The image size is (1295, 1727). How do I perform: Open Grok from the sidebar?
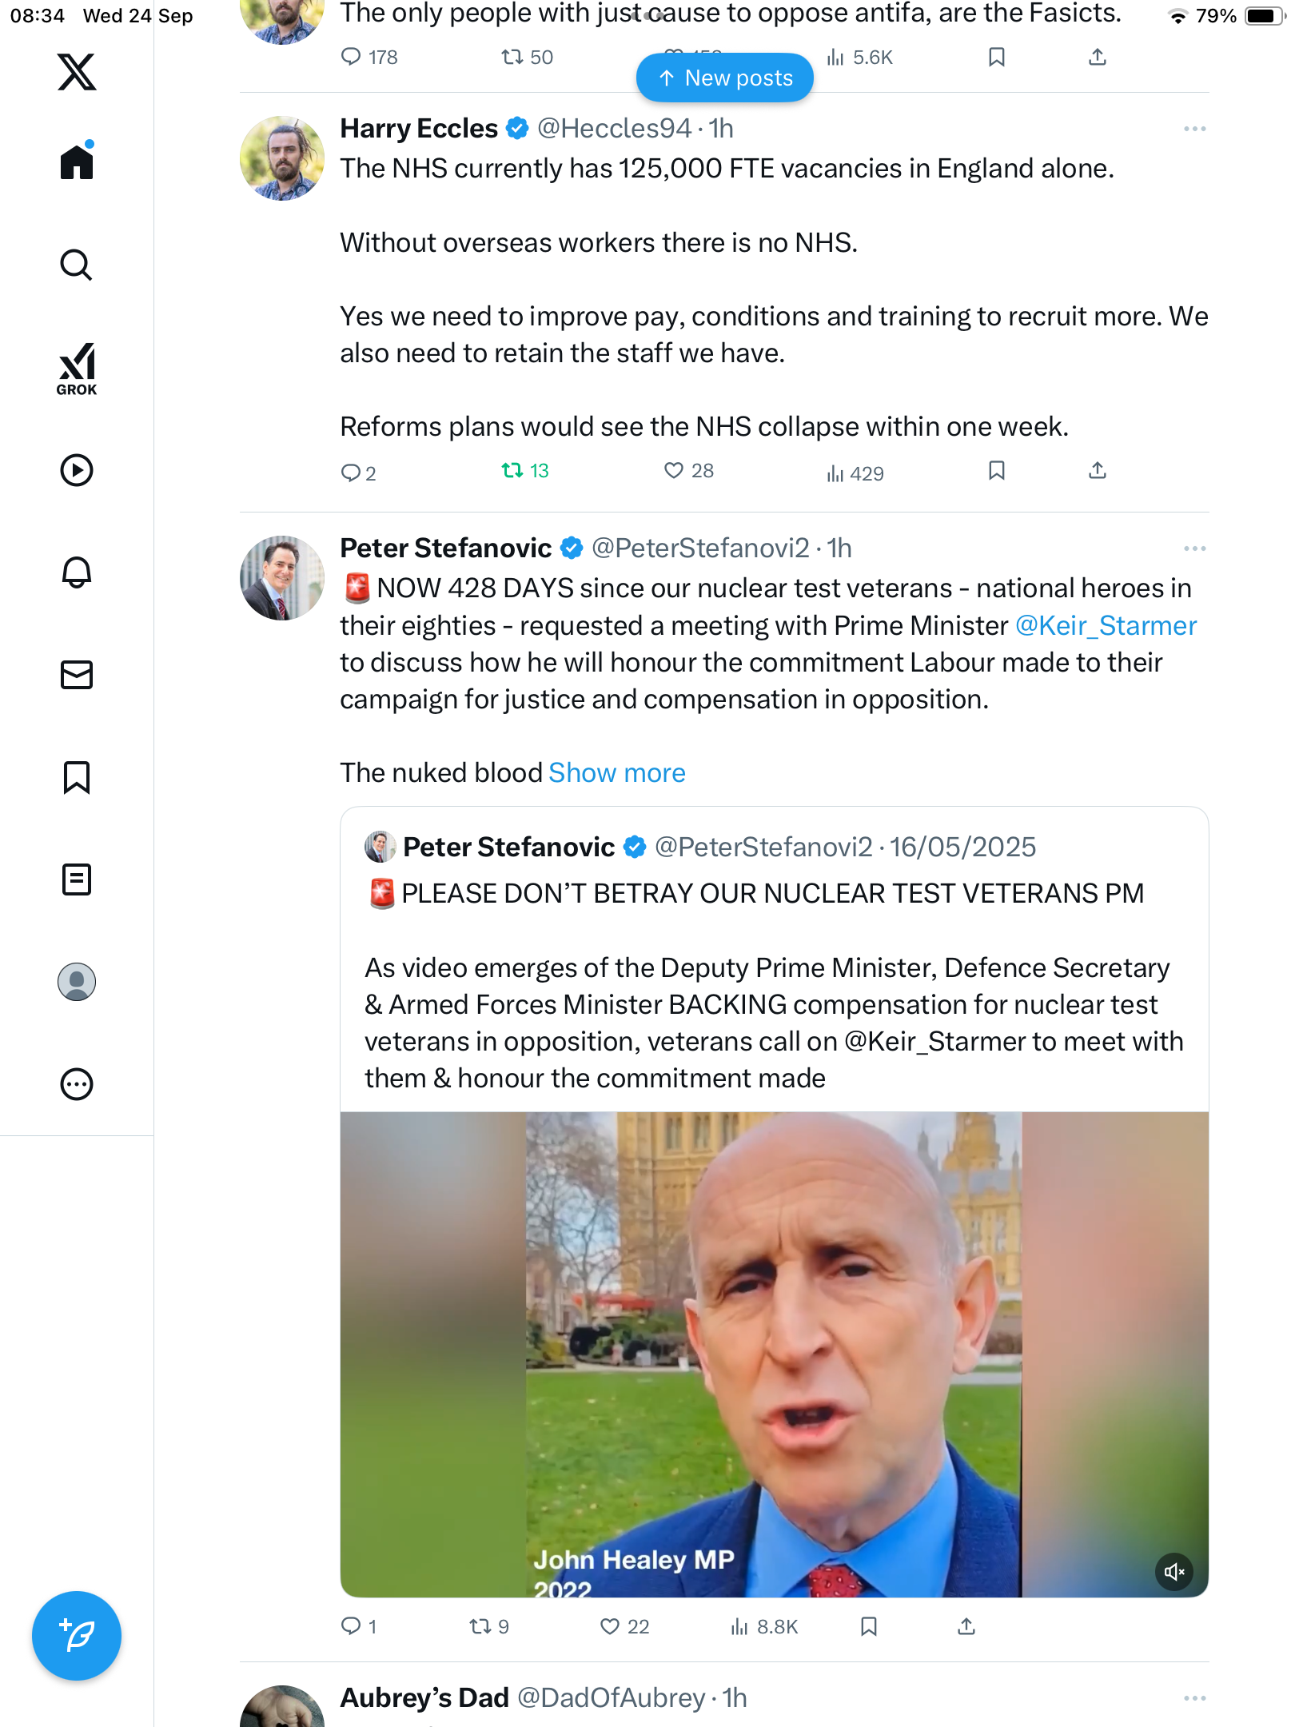pos(77,369)
